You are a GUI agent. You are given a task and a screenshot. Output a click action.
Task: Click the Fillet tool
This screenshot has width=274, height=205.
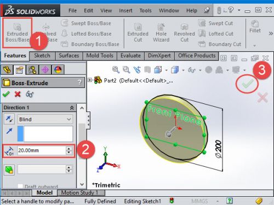(x=255, y=27)
